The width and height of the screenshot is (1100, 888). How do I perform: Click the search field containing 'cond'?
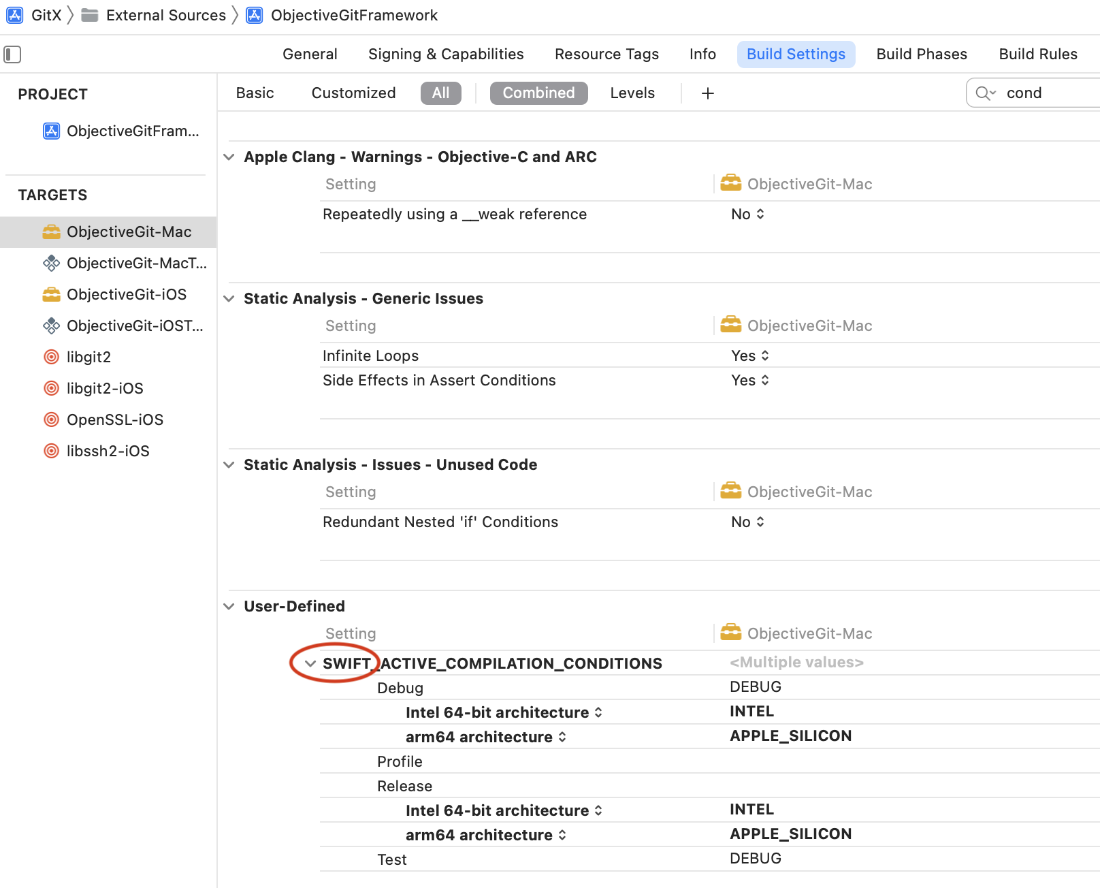1048,93
